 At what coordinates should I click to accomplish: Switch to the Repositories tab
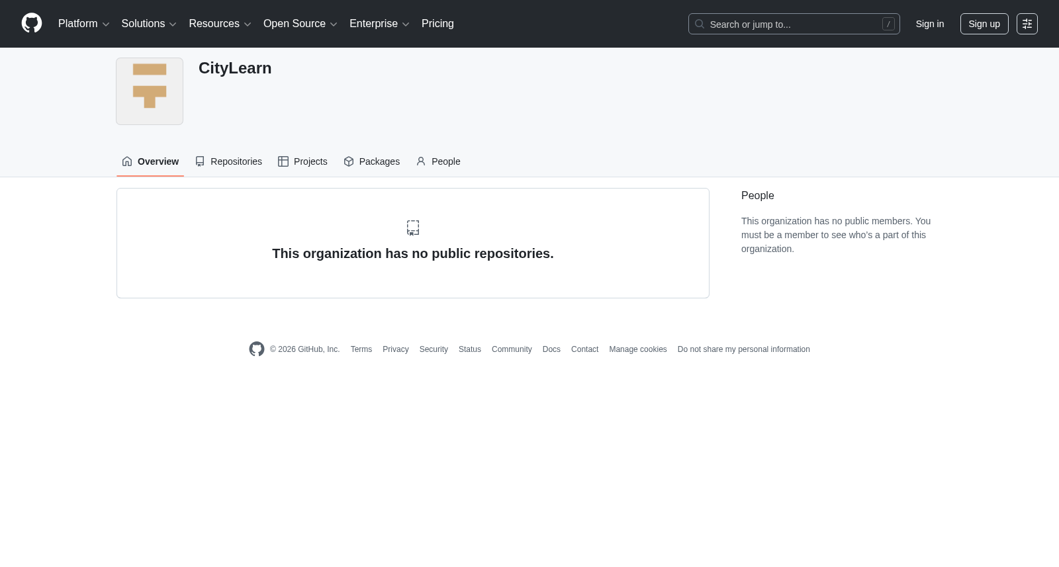point(228,161)
